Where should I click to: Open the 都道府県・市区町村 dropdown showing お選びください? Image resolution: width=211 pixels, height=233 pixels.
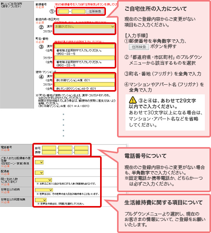tap(85, 27)
